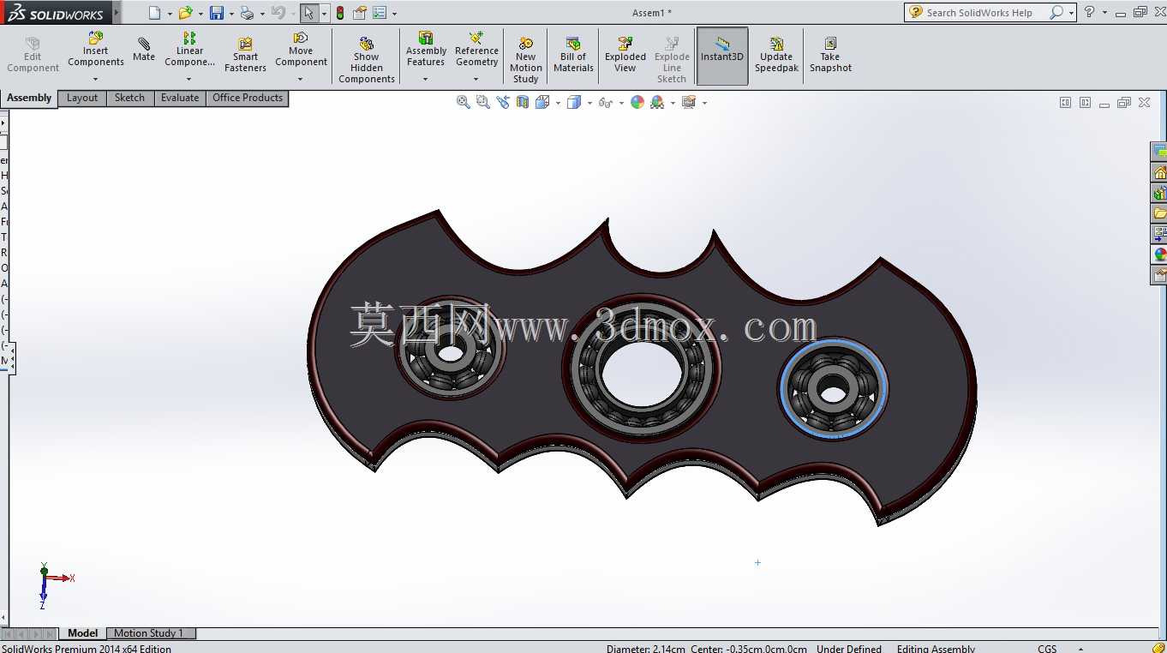Open the Assembly Features dropdown arrow
The image size is (1167, 653).
click(425, 80)
